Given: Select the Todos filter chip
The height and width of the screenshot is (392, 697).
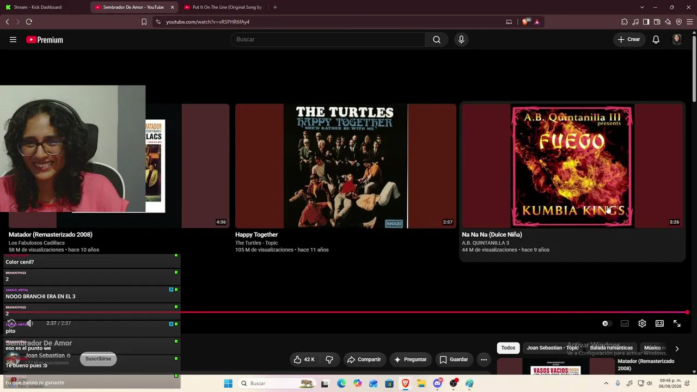Looking at the screenshot, I should (508, 348).
